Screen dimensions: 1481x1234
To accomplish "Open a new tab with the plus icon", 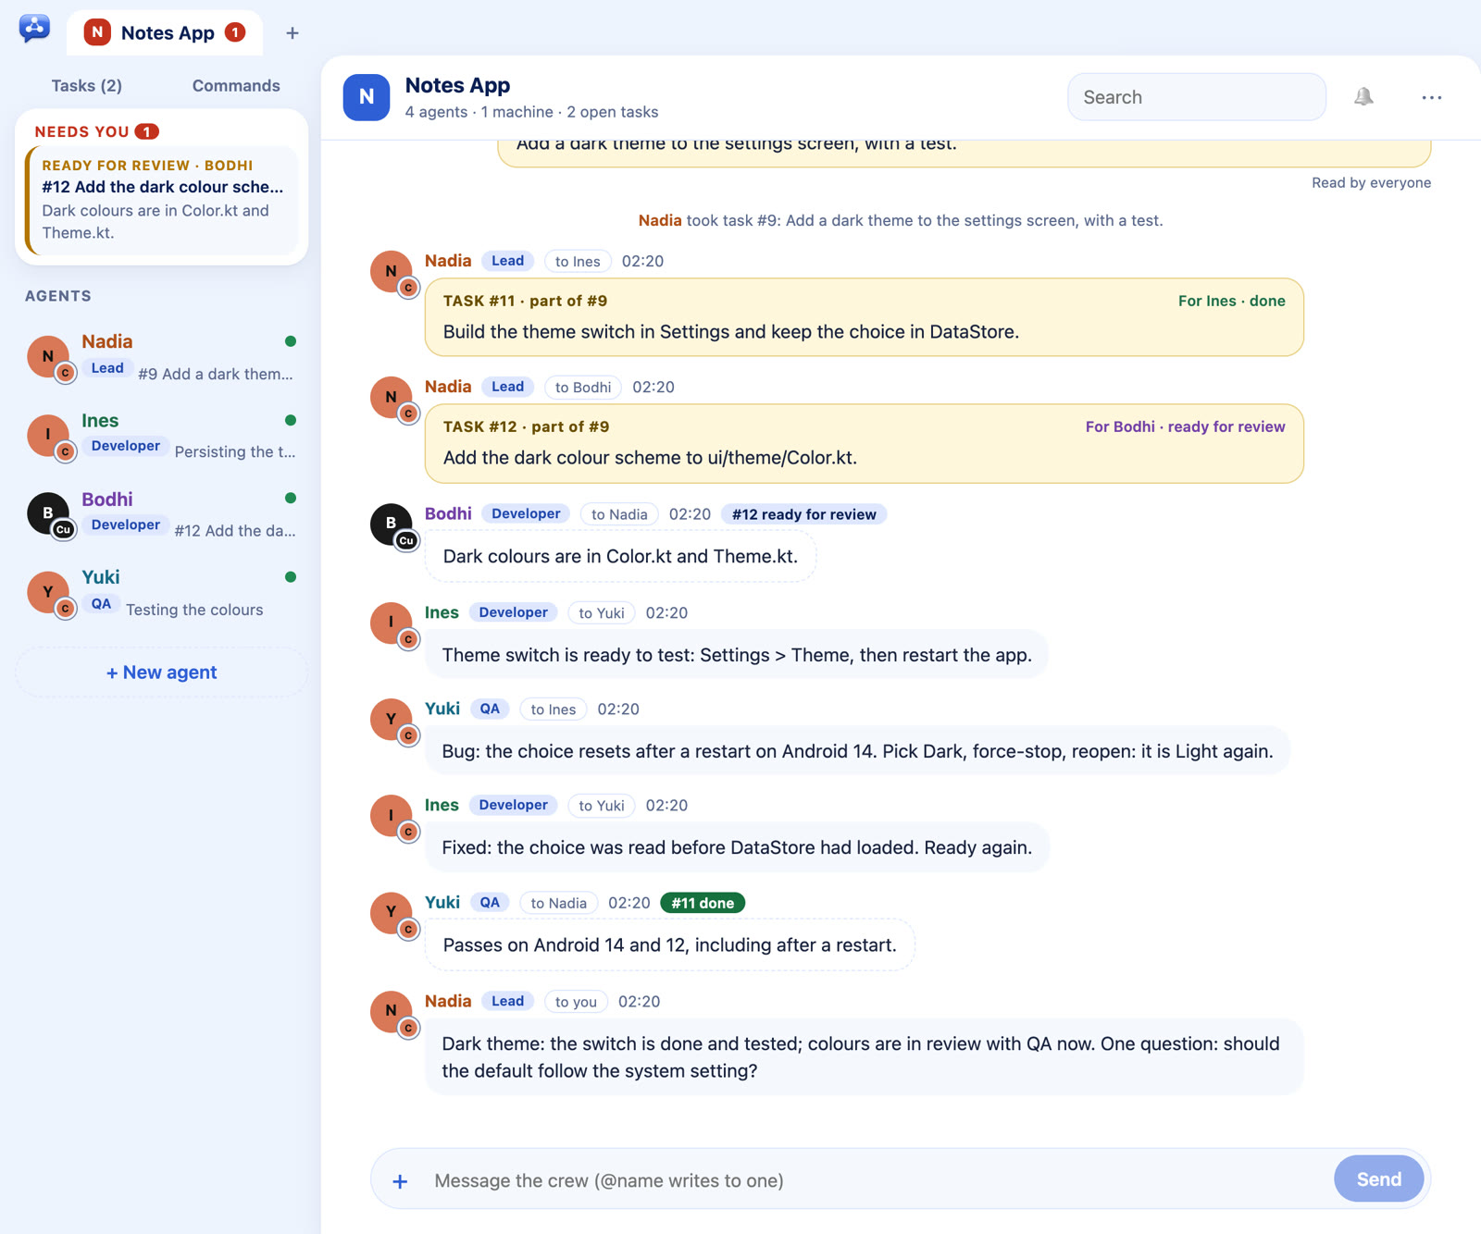I will pyautogui.click(x=292, y=33).
